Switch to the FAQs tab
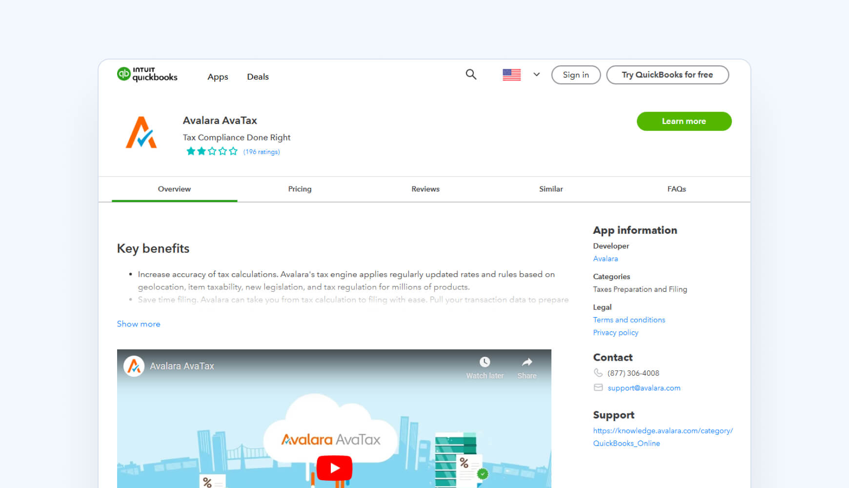The height and width of the screenshot is (488, 849). (x=677, y=189)
